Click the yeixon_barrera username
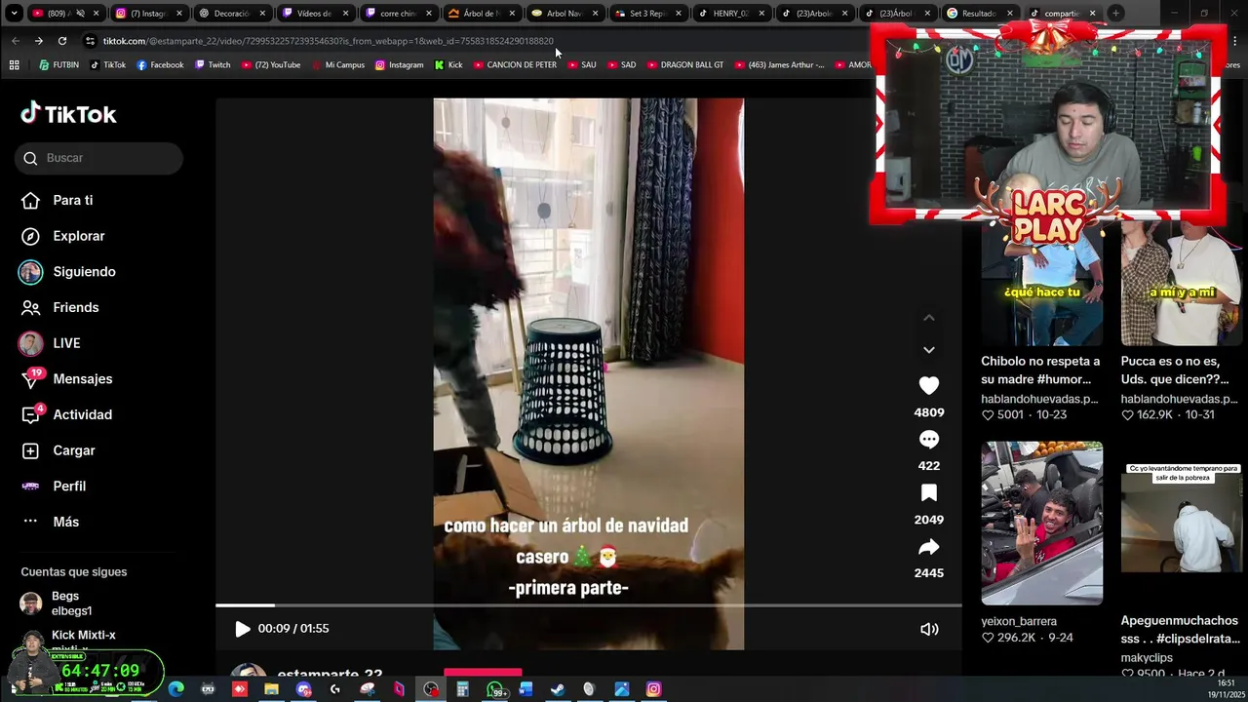 tap(1019, 621)
